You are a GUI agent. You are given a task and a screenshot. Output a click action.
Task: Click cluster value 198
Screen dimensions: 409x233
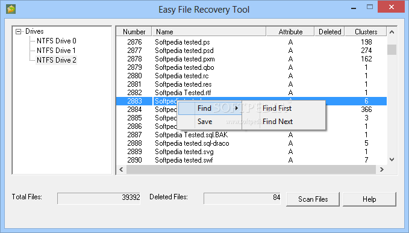coord(366,42)
